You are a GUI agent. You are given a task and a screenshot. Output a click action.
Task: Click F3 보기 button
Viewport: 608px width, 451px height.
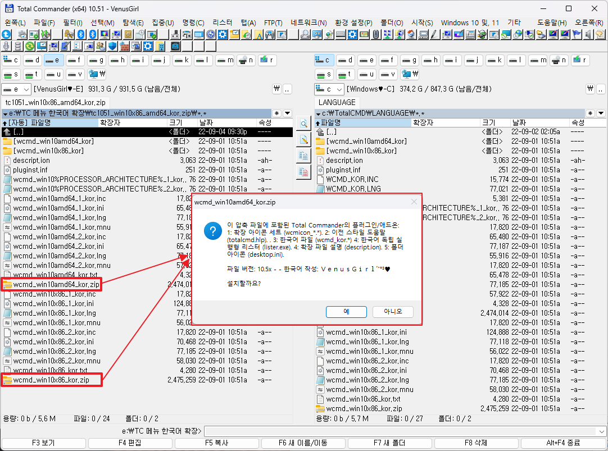coord(43,443)
